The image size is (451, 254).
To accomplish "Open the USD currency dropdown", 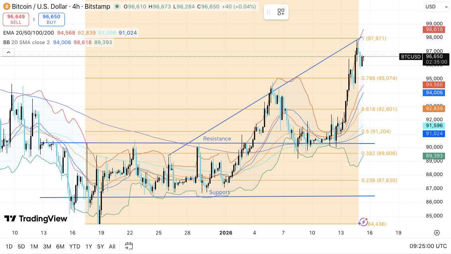I will click(437, 6).
